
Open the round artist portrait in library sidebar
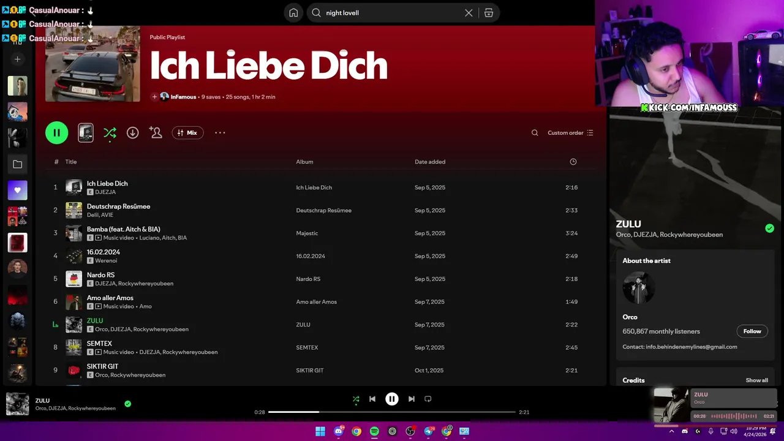tap(17, 268)
